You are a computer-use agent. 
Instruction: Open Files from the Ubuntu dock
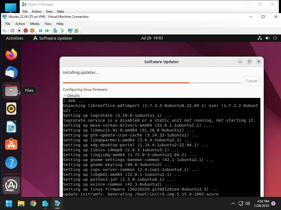[x=11, y=91]
